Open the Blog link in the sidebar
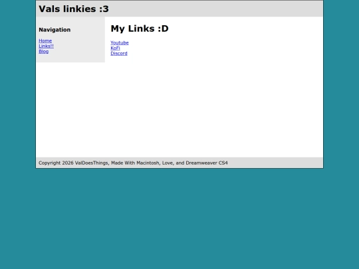This screenshot has height=269, width=359. pyautogui.click(x=43, y=51)
